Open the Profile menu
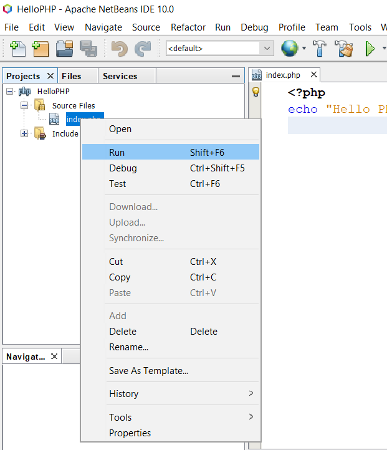This screenshot has width=387, height=450. coord(292,27)
